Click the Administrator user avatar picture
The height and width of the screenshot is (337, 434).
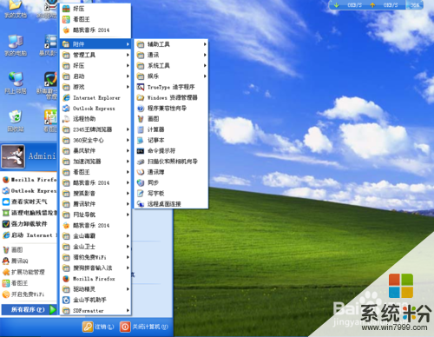[13, 156]
